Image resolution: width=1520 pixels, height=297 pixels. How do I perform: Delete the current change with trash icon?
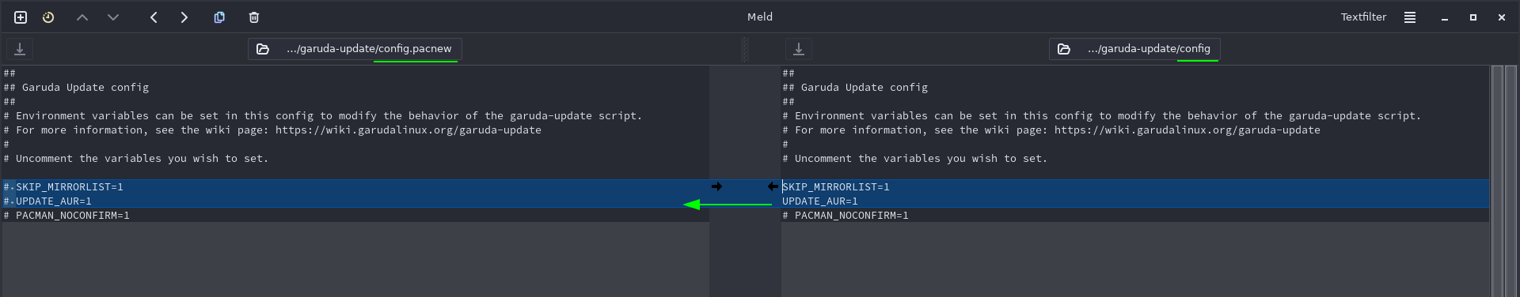[x=254, y=17]
